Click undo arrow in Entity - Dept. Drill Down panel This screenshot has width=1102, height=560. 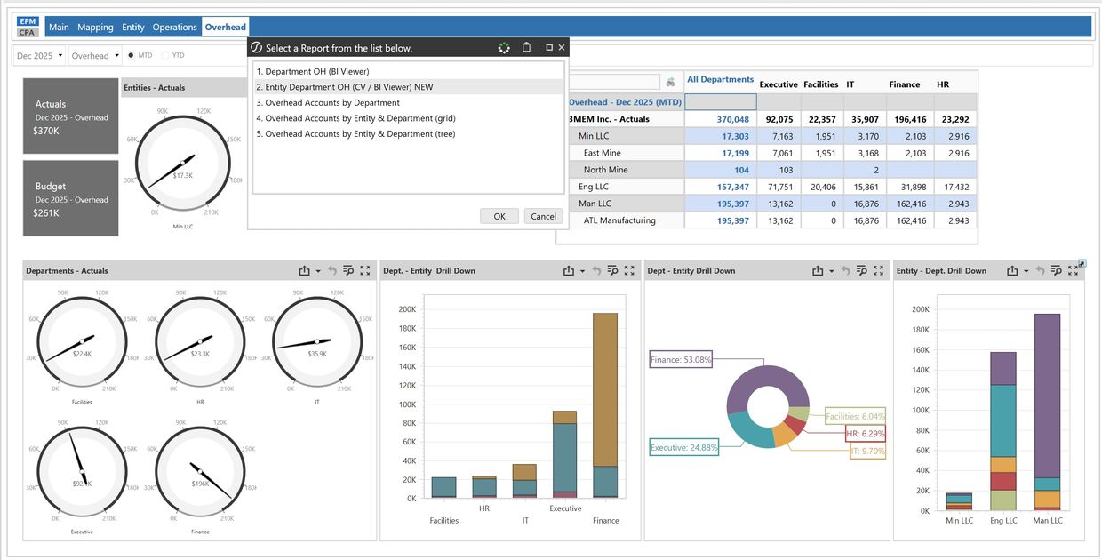tap(1040, 271)
